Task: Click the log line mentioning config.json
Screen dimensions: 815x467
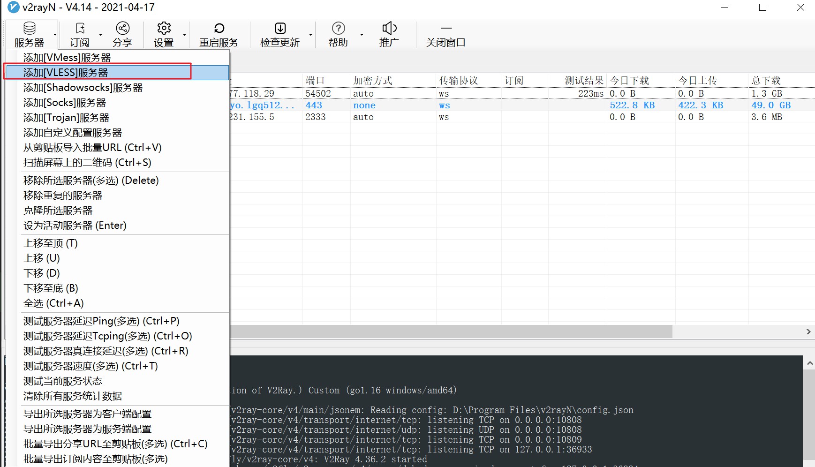Action: click(432, 410)
